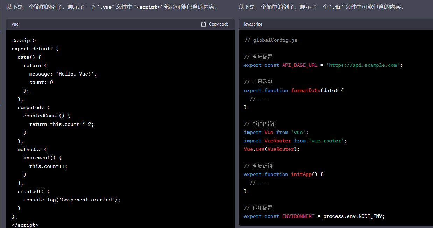Click the 'vue-router' import string
The width and height of the screenshot is (433, 228).
click(x=326, y=141)
